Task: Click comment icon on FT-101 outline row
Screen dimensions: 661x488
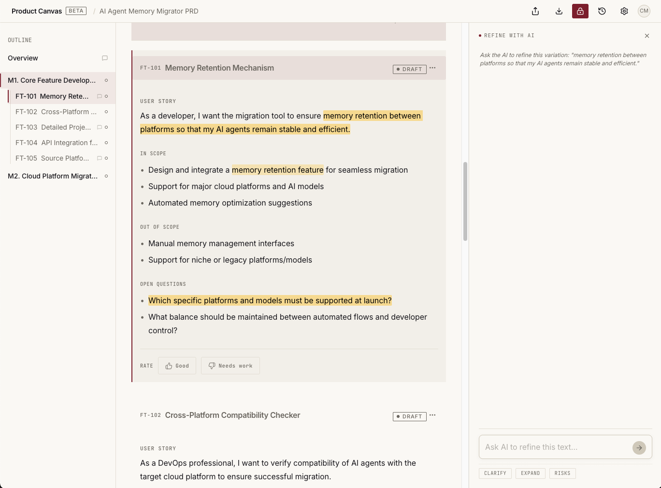Action: (100, 96)
